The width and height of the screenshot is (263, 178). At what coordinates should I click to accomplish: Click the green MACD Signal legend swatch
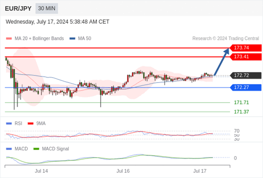[x=36, y=149]
